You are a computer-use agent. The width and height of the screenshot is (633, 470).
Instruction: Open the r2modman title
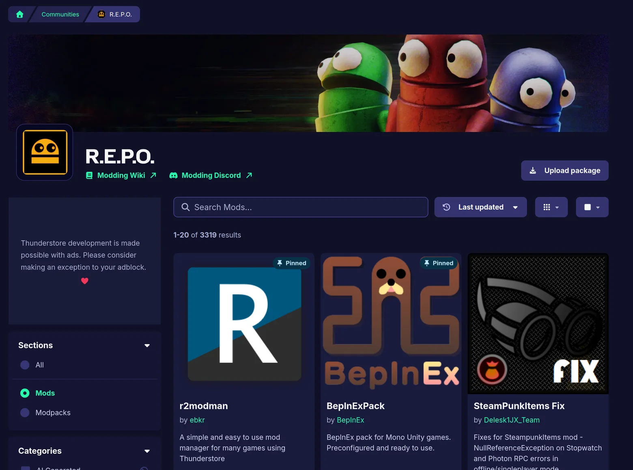204,406
